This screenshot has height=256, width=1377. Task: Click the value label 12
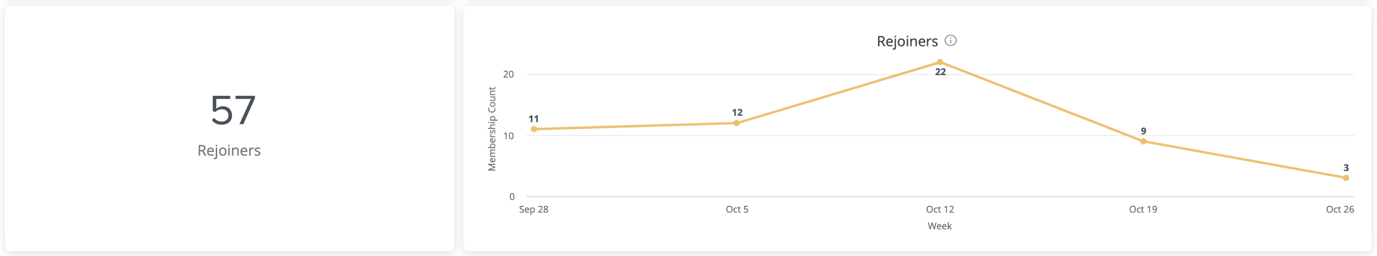point(737,113)
